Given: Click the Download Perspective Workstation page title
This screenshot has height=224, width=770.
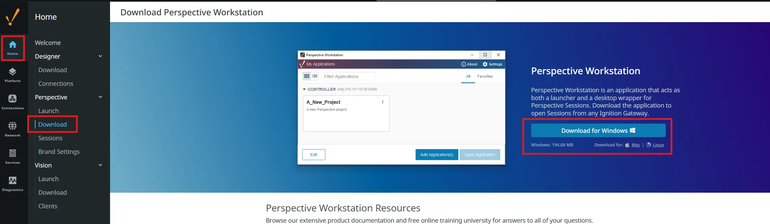Looking at the screenshot, I should pyautogui.click(x=192, y=12).
